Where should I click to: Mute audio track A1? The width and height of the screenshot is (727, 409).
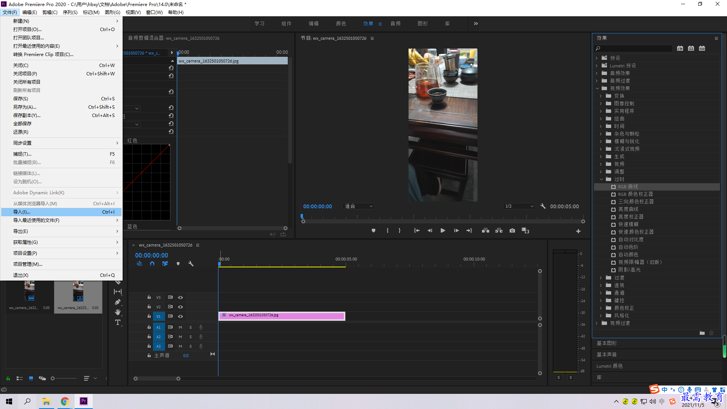(x=180, y=327)
